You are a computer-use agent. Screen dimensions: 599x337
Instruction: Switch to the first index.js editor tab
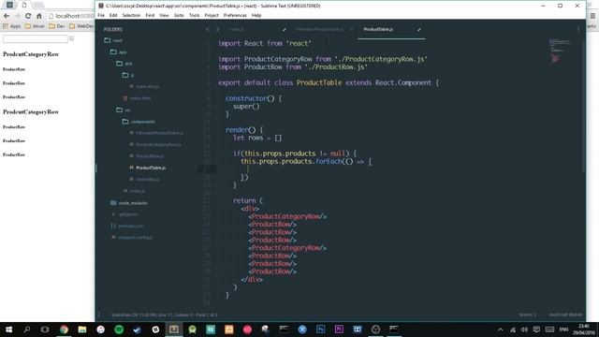pyautogui.click(x=236, y=29)
